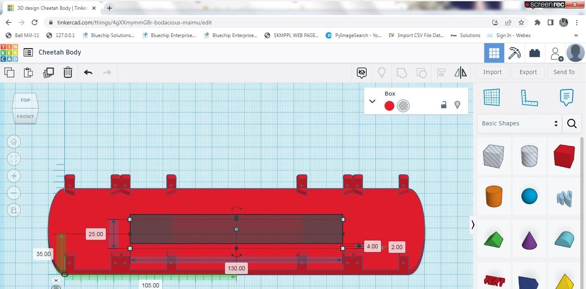Click the Show all lightbulb icon
586x289 pixels.
[x=382, y=73]
